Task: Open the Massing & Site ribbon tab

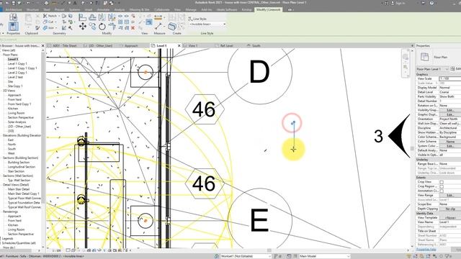Action: (139, 9)
